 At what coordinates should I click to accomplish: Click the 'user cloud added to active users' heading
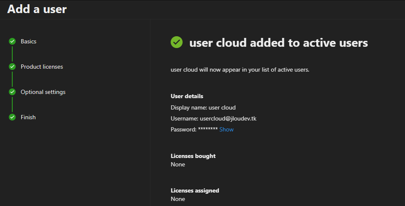pyautogui.click(x=279, y=43)
